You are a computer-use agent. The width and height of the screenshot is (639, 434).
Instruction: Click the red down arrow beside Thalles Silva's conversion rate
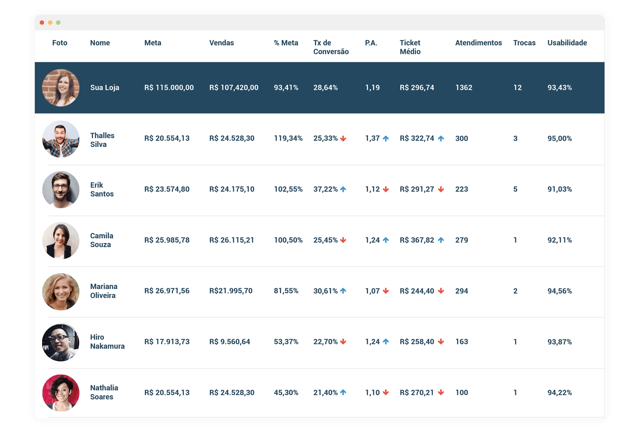(343, 139)
